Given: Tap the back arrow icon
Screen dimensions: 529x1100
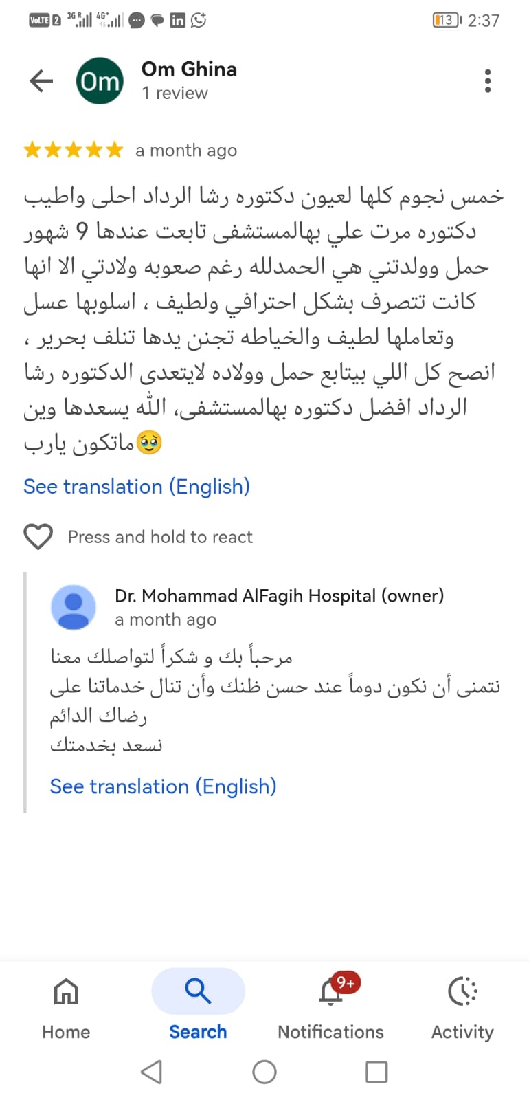Looking at the screenshot, I should pos(41,81).
